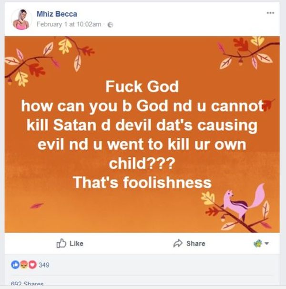The height and width of the screenshot is (289, 286).
Task: Click Mhiz Becca's profile picture
Action: tap(20, 19)
